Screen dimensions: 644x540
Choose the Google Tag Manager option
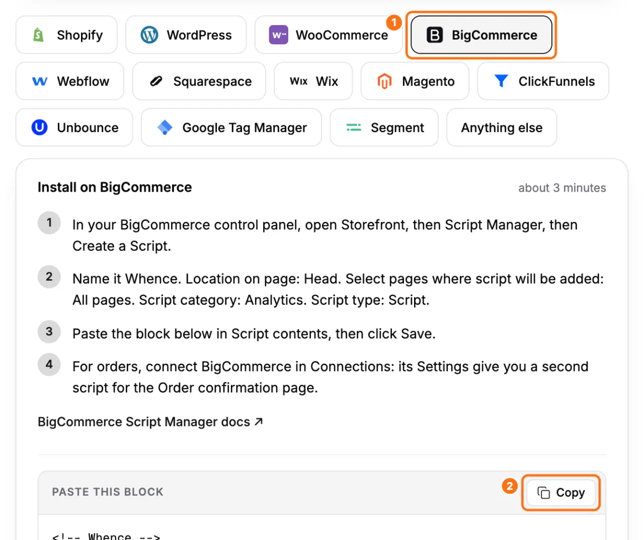point(231,127)
